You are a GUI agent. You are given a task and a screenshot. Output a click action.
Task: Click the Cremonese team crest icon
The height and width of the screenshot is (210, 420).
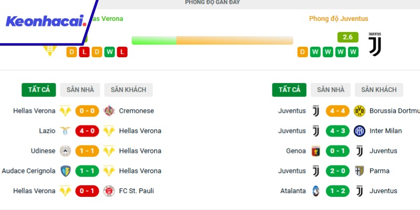109,111
